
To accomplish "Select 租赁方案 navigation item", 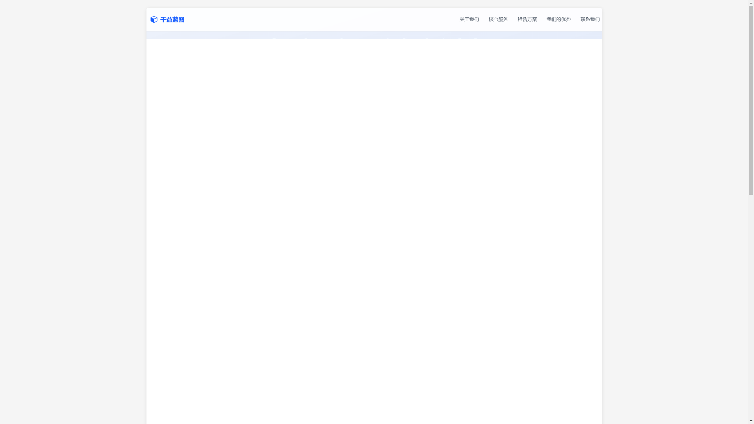I will (x=527, y=19).
